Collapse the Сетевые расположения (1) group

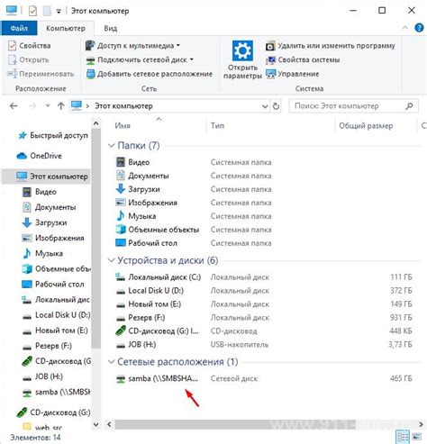coord(111,362)
